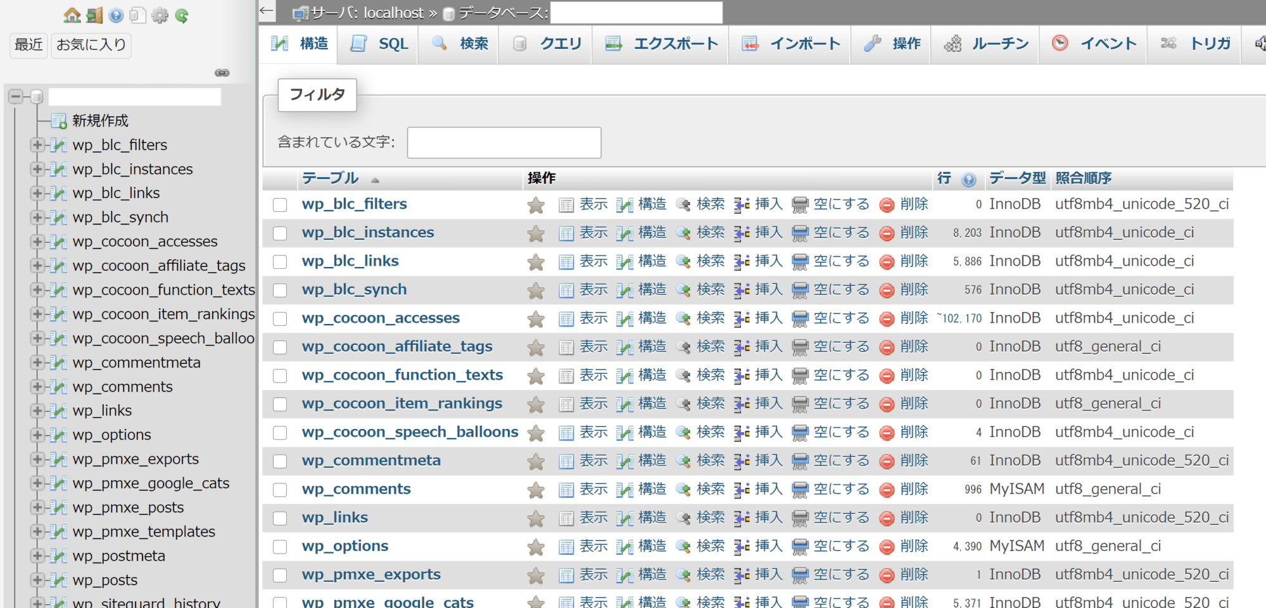Switch to the クエリ query tab
Image resolution: width=1266 pixels, height=608 pixels.
(546, 44)
